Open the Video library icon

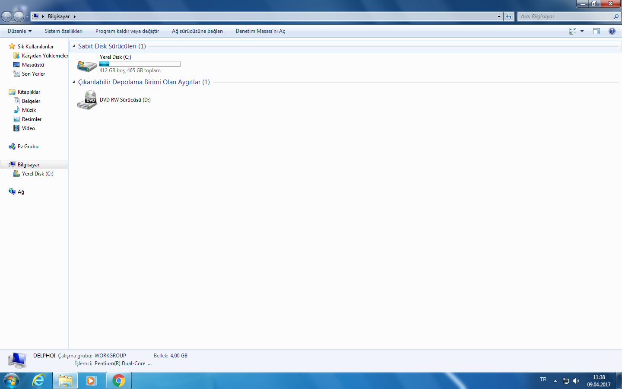tap(16, 128)
